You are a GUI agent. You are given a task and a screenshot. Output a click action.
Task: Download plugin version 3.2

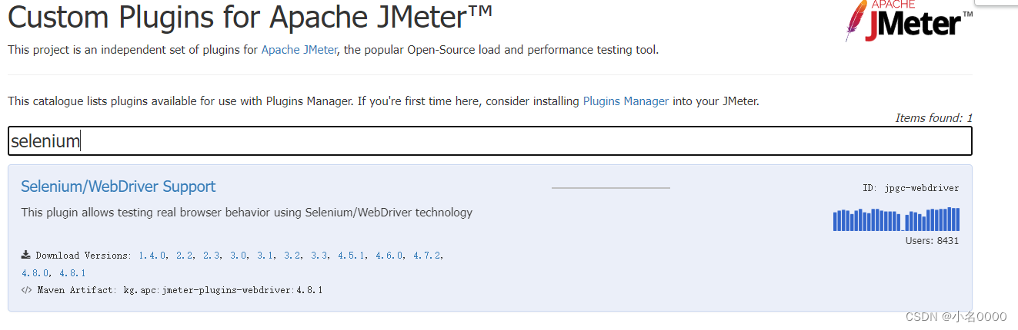click(x=293, y=256)
